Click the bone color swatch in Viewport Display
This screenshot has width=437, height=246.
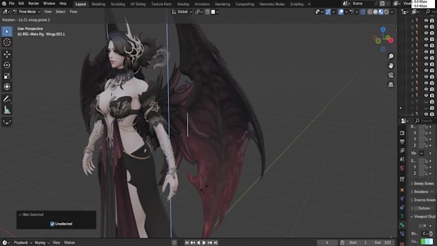(x=427, y=242)
